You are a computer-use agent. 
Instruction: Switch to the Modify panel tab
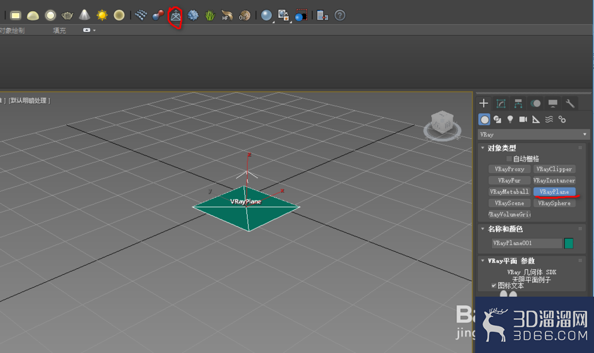point(501,103)
